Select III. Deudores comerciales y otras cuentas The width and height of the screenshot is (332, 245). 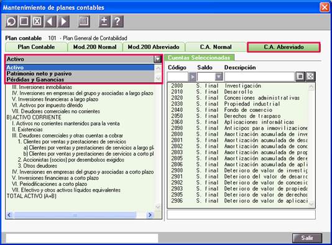coord(67,136)
